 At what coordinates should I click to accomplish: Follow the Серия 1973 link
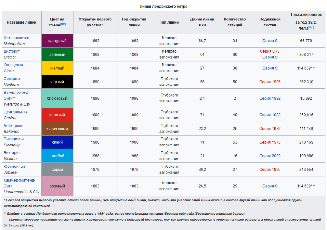click(x=270, y=142)
